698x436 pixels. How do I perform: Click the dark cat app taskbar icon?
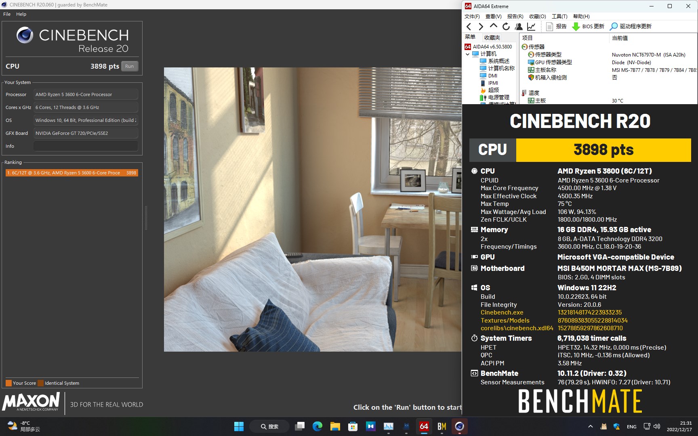pos(406,426)
